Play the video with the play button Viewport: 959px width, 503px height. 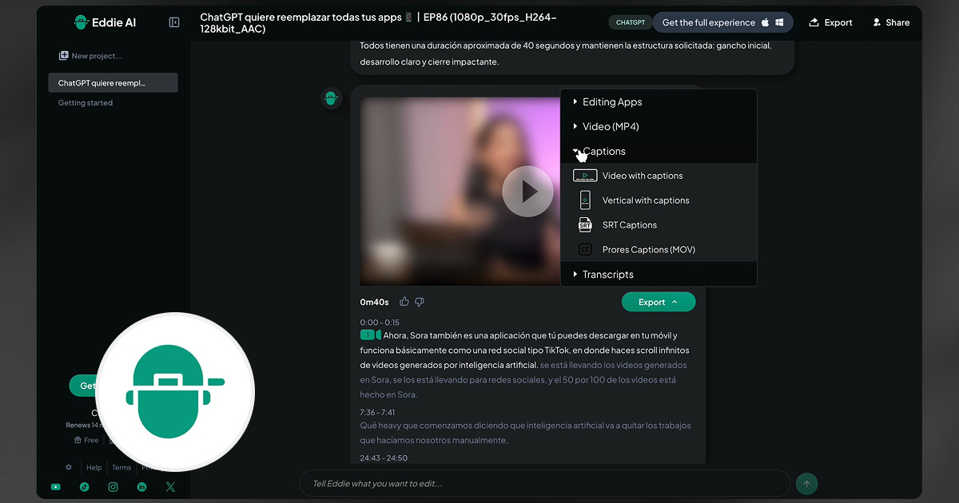(x=527, y=192)
